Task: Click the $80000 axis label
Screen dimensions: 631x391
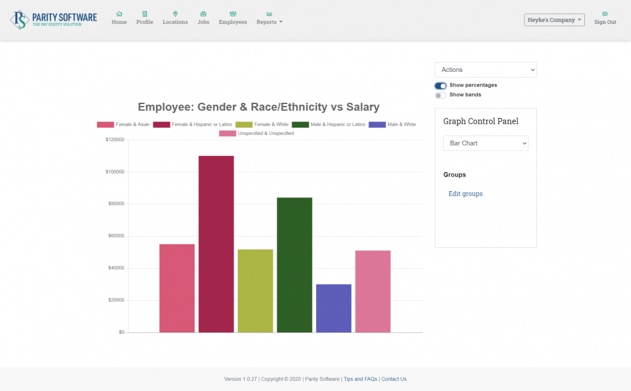Action: [x=116, y=204]
